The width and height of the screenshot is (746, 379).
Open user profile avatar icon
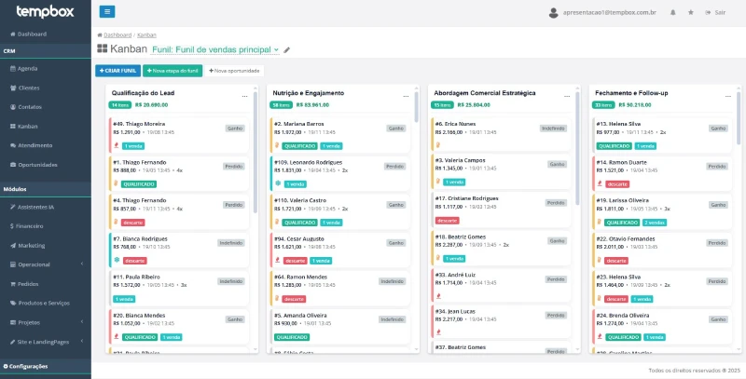pyautogui.click(x=553, y=13)
